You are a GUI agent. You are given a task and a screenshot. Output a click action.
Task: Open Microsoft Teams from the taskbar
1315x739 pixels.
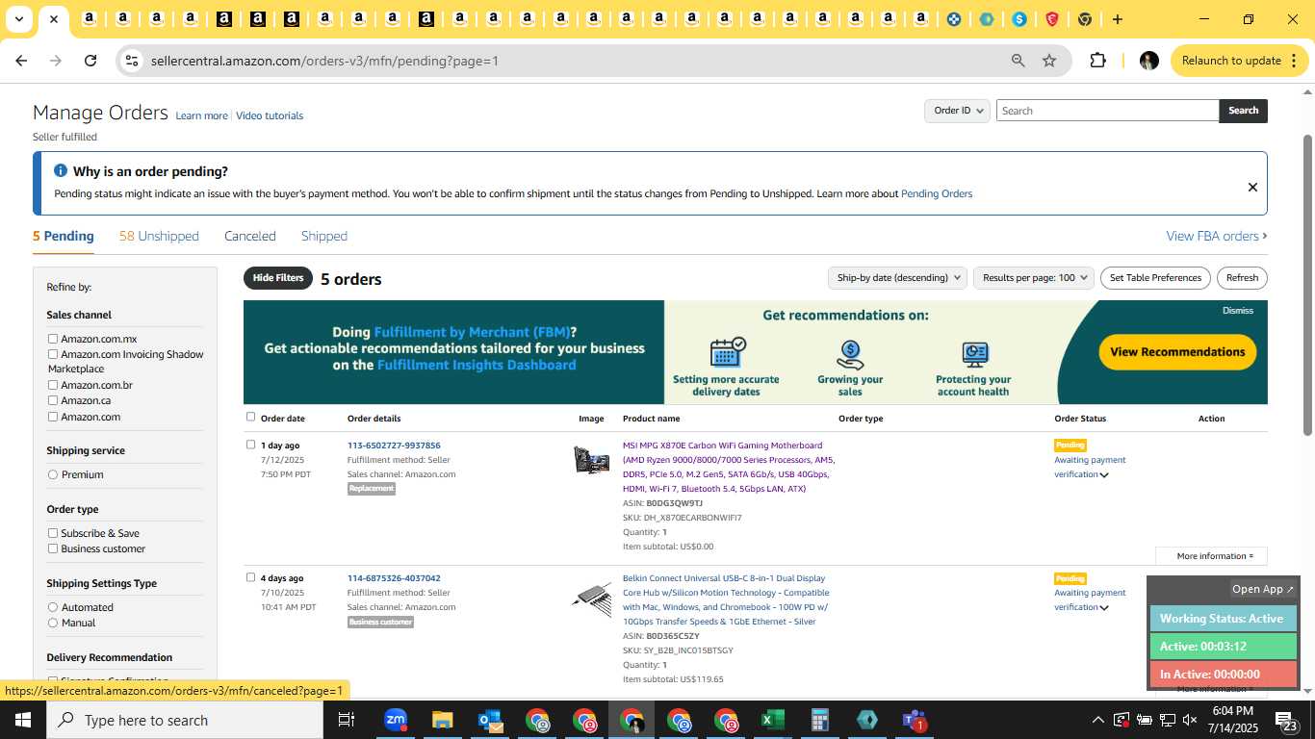[914, 720]
